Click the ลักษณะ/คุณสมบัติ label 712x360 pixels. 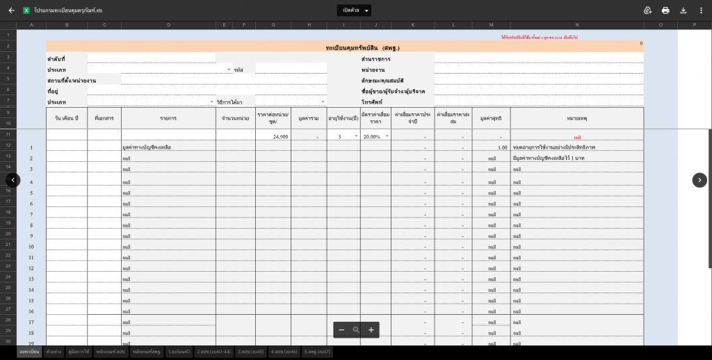click(x=382, y=81)
